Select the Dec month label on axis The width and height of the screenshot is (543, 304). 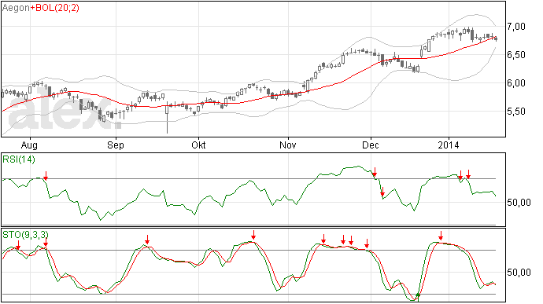click(x=371, y=145)
